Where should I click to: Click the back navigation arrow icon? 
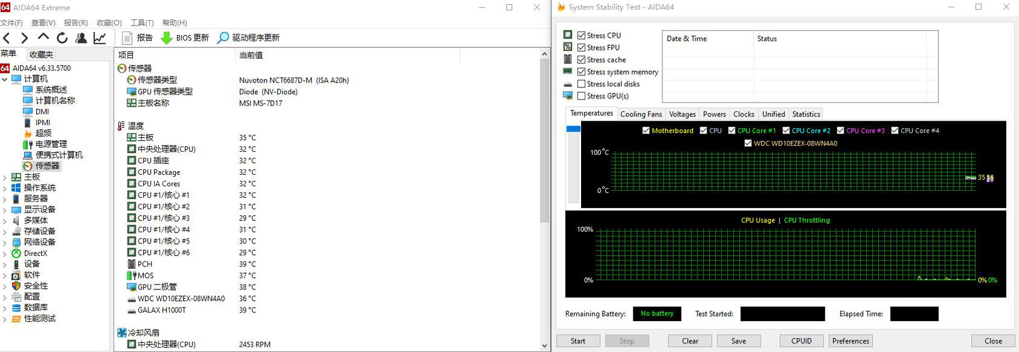click(7, 38)
